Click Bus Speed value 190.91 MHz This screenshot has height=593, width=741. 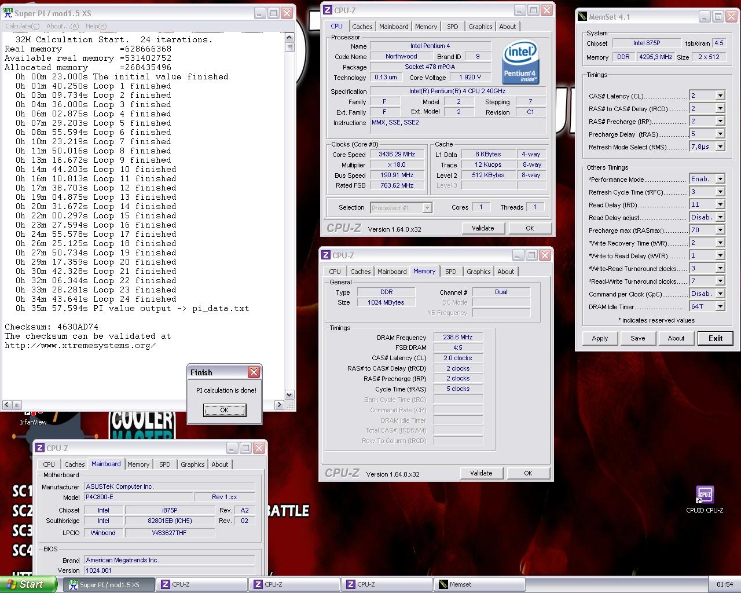click(397, 175)
